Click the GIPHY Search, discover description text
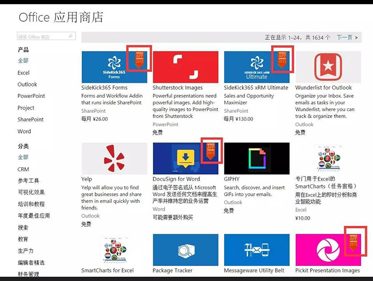The image size is (373, 281). tap(254, 191)
